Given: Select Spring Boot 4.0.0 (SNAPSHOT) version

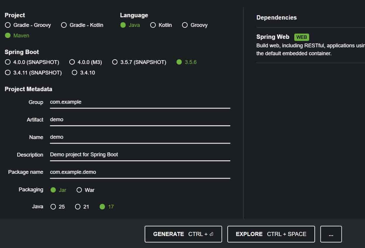Looking at the screenshot, I should click(8, 62).
